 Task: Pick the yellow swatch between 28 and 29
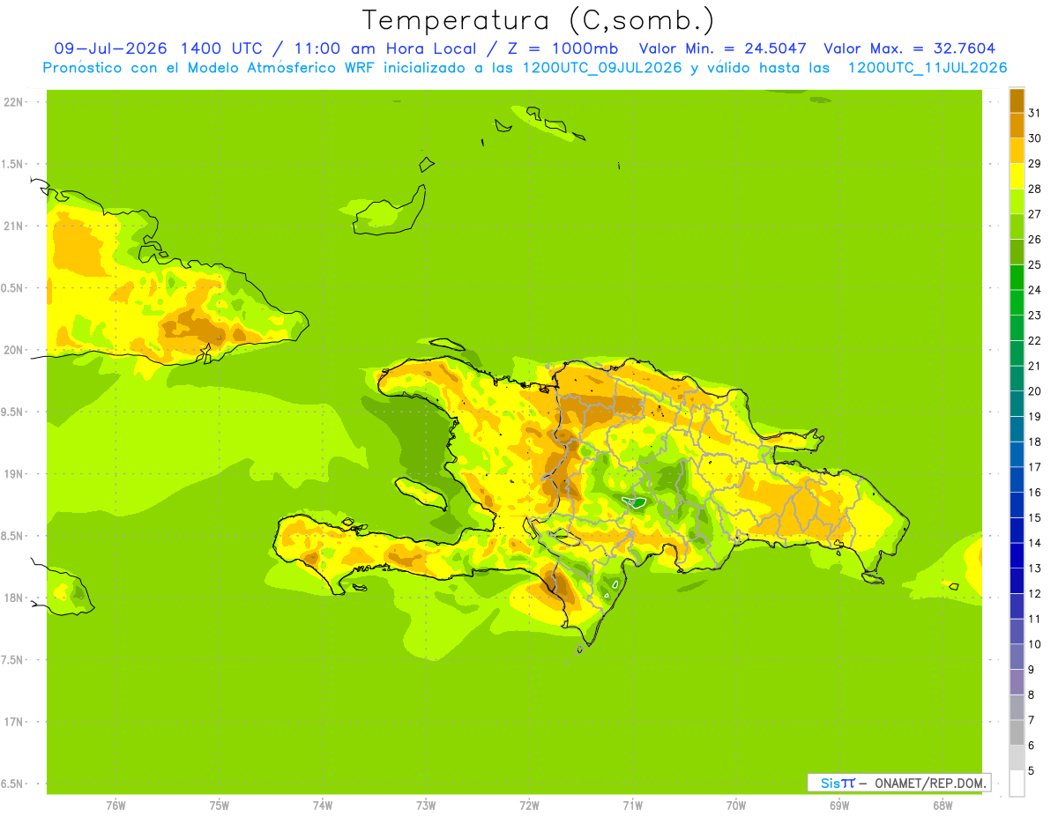point(1017,176)
